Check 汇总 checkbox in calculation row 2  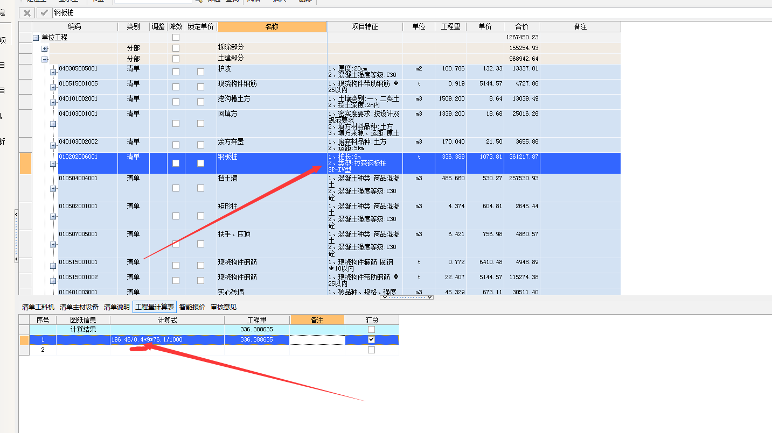(x=371, y=350)
